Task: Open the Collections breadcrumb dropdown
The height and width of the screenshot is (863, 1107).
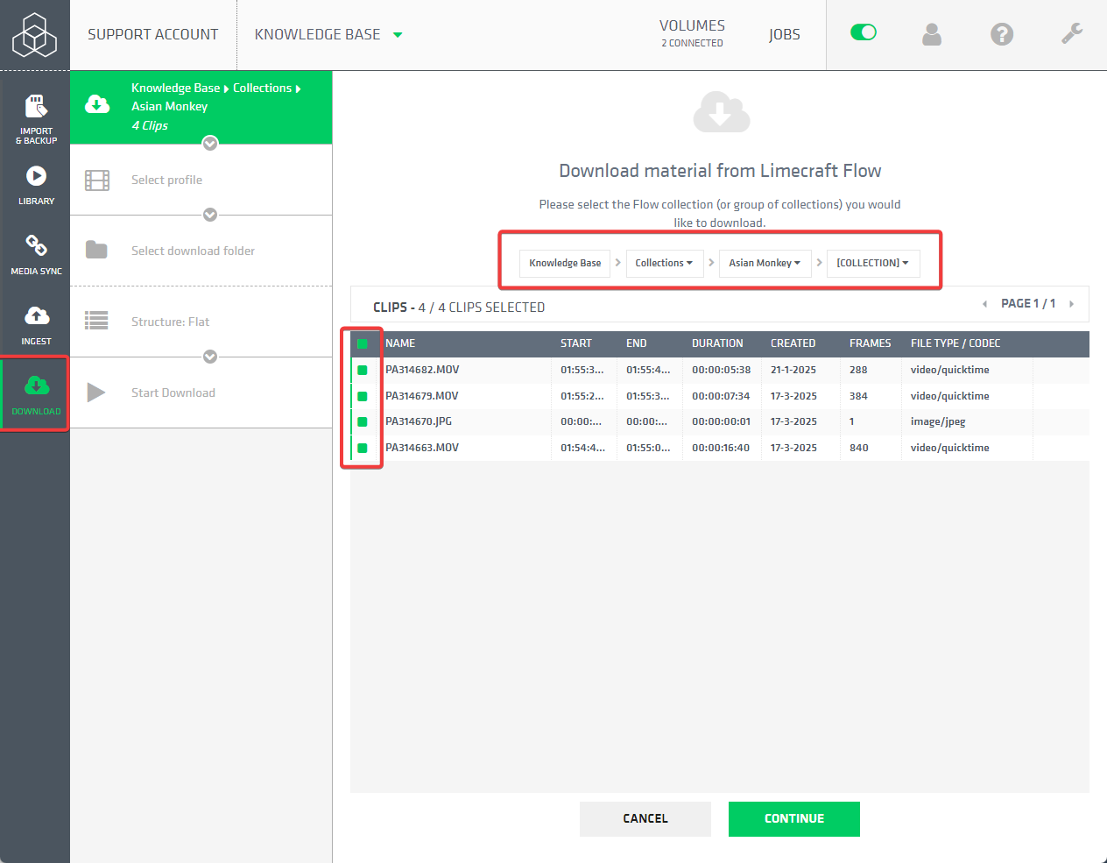Action: [x=665, y=263]
